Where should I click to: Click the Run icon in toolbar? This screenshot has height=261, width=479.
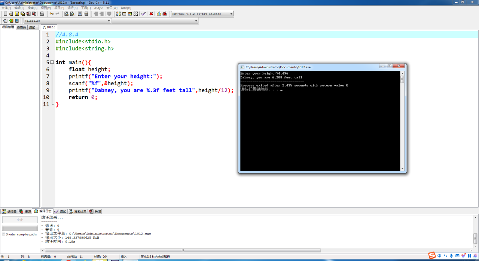(x=124, y=14)
